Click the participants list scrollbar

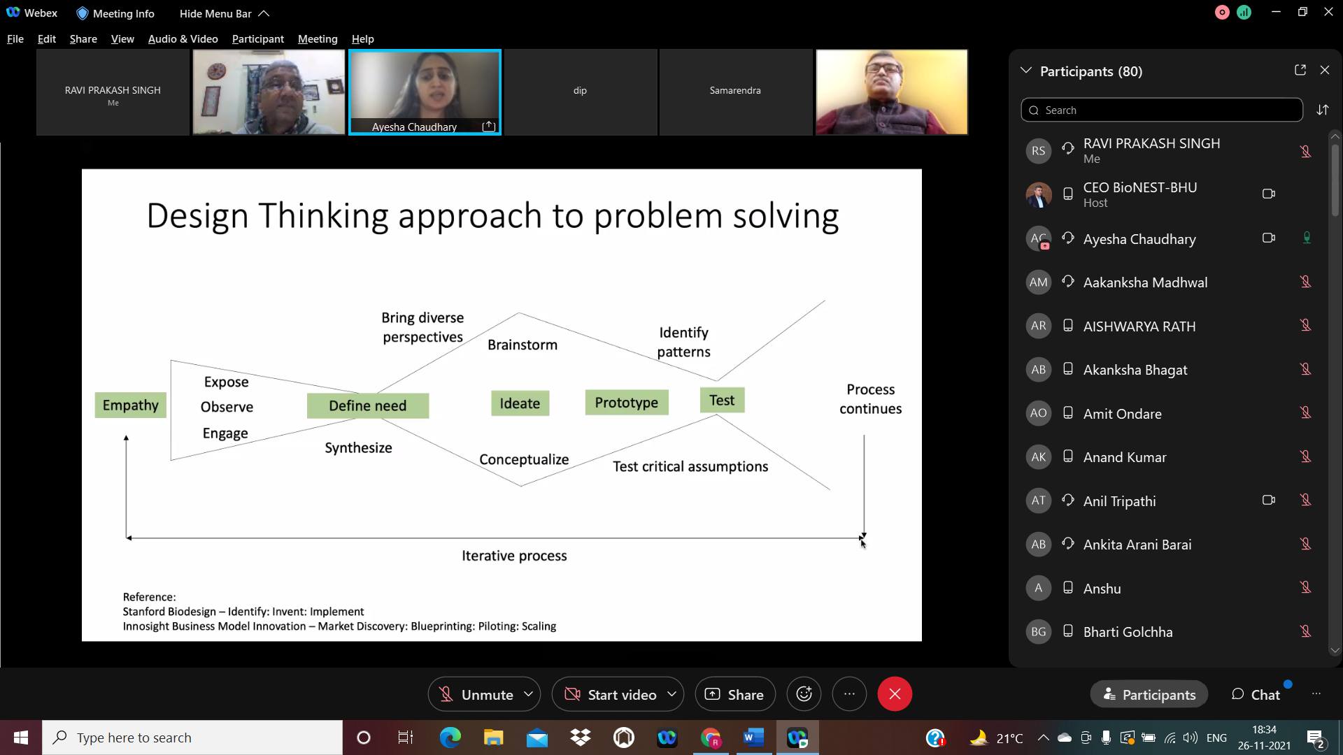1335,182
